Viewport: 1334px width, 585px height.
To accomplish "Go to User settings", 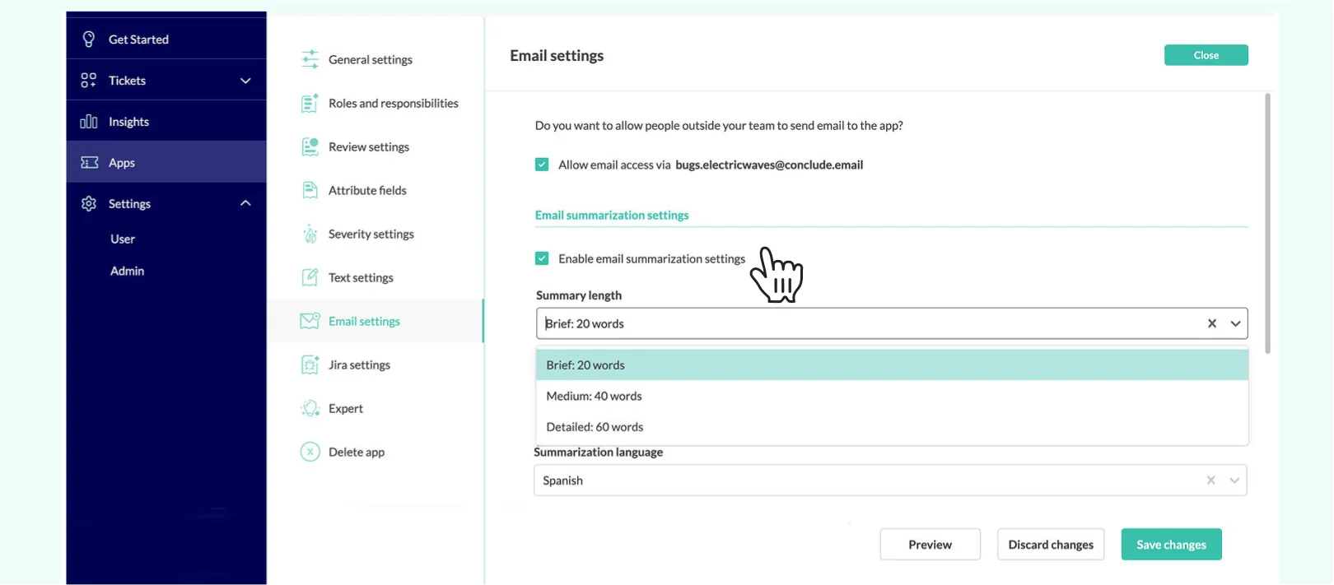I will (123, 239).
